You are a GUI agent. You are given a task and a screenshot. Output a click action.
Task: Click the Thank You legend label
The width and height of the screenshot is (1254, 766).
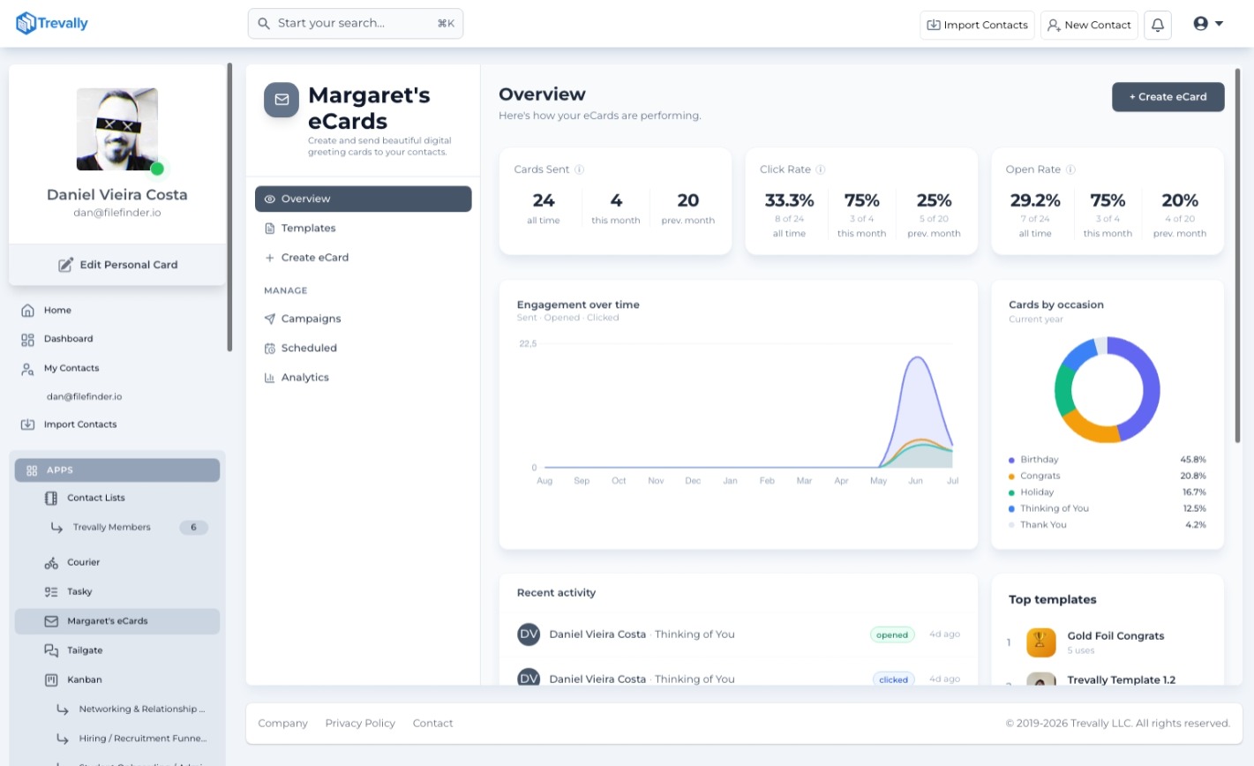[x=1043, y=525]
